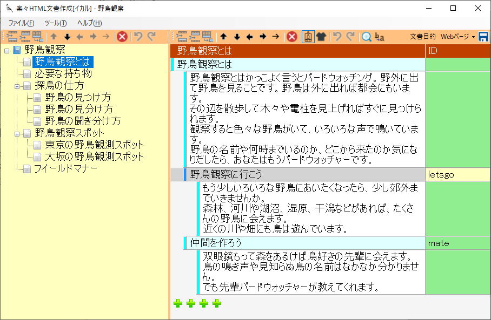Viewport: 491px width, 320px height.
Task: Click the T-shirt style icon
Action: [x=321, y=37]
